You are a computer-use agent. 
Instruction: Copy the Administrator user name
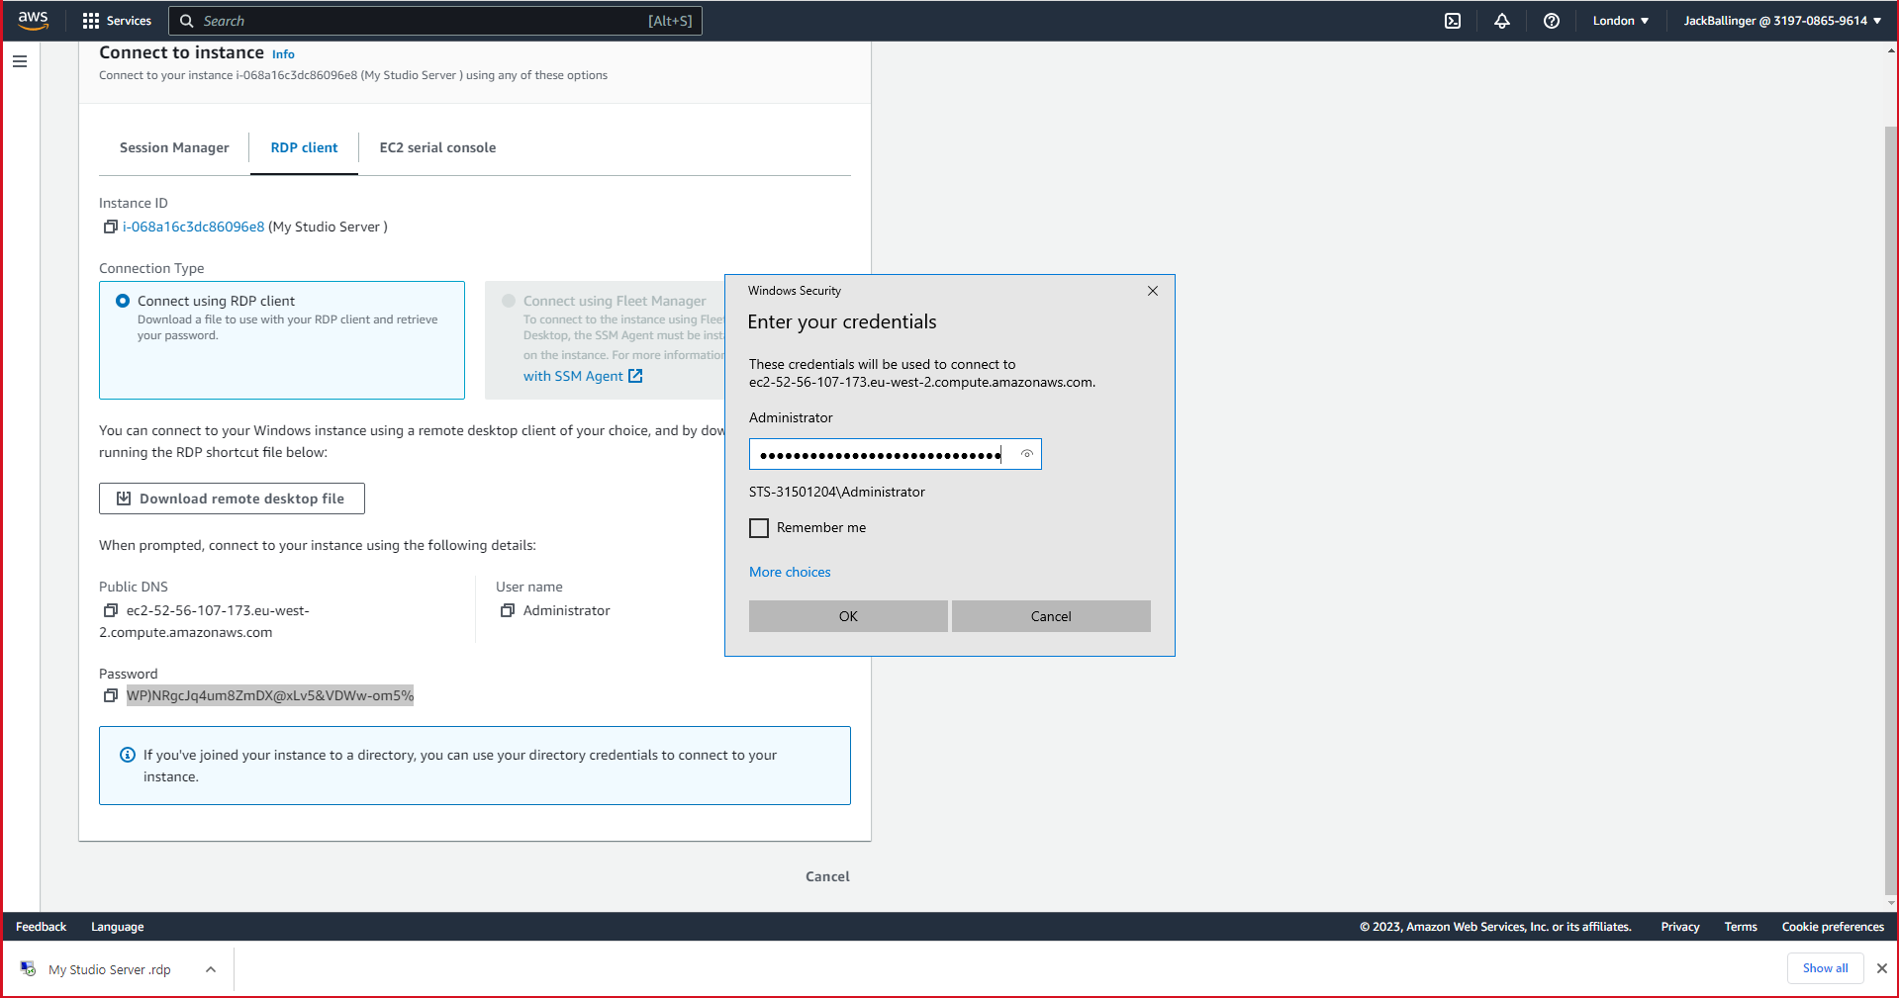click(508, 611)
